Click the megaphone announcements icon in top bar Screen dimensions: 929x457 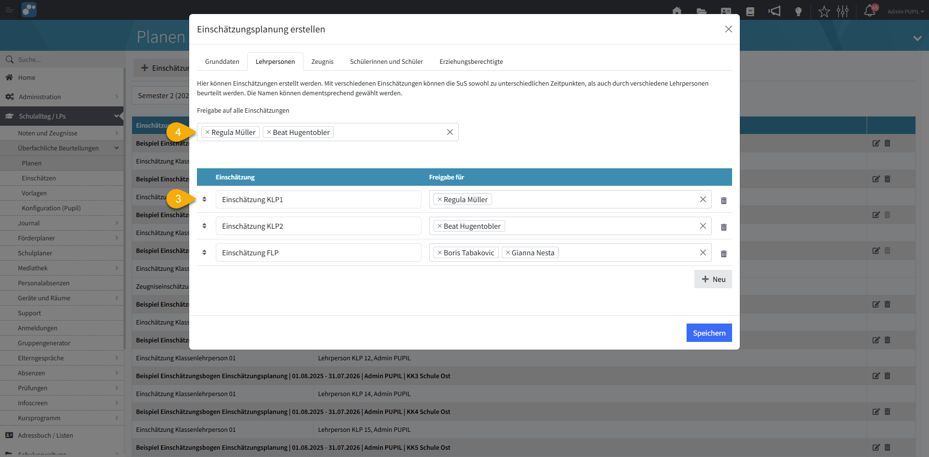coord(775,11)
